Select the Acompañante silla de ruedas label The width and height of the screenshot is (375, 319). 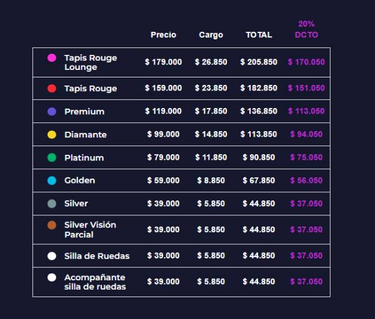pos(95,282)
